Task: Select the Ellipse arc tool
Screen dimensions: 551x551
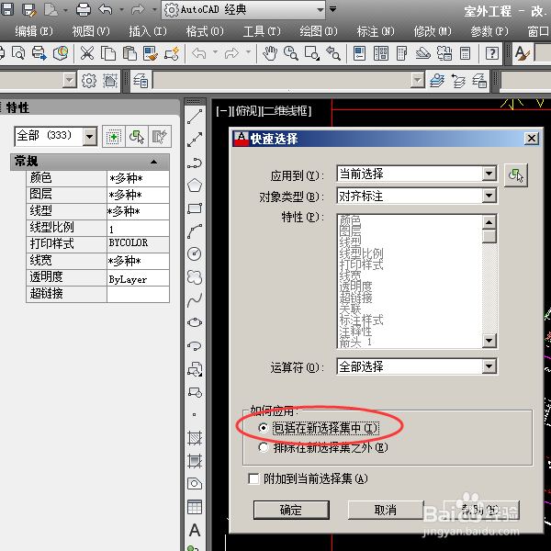Action: click(195, 346)
